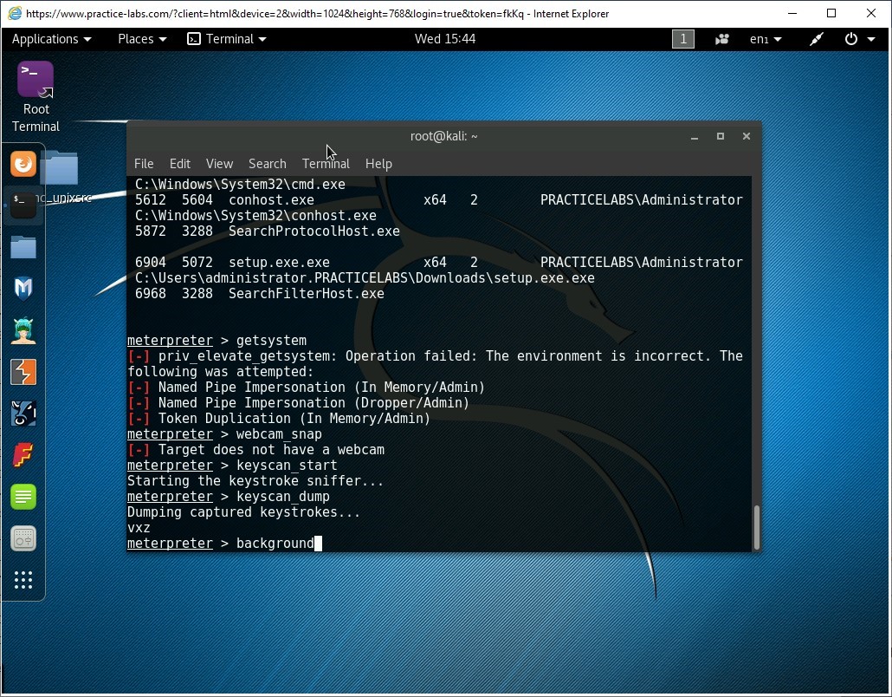Click the 'vxz' captured keystrokes text
892x697 pixels.
coord(139,528)
